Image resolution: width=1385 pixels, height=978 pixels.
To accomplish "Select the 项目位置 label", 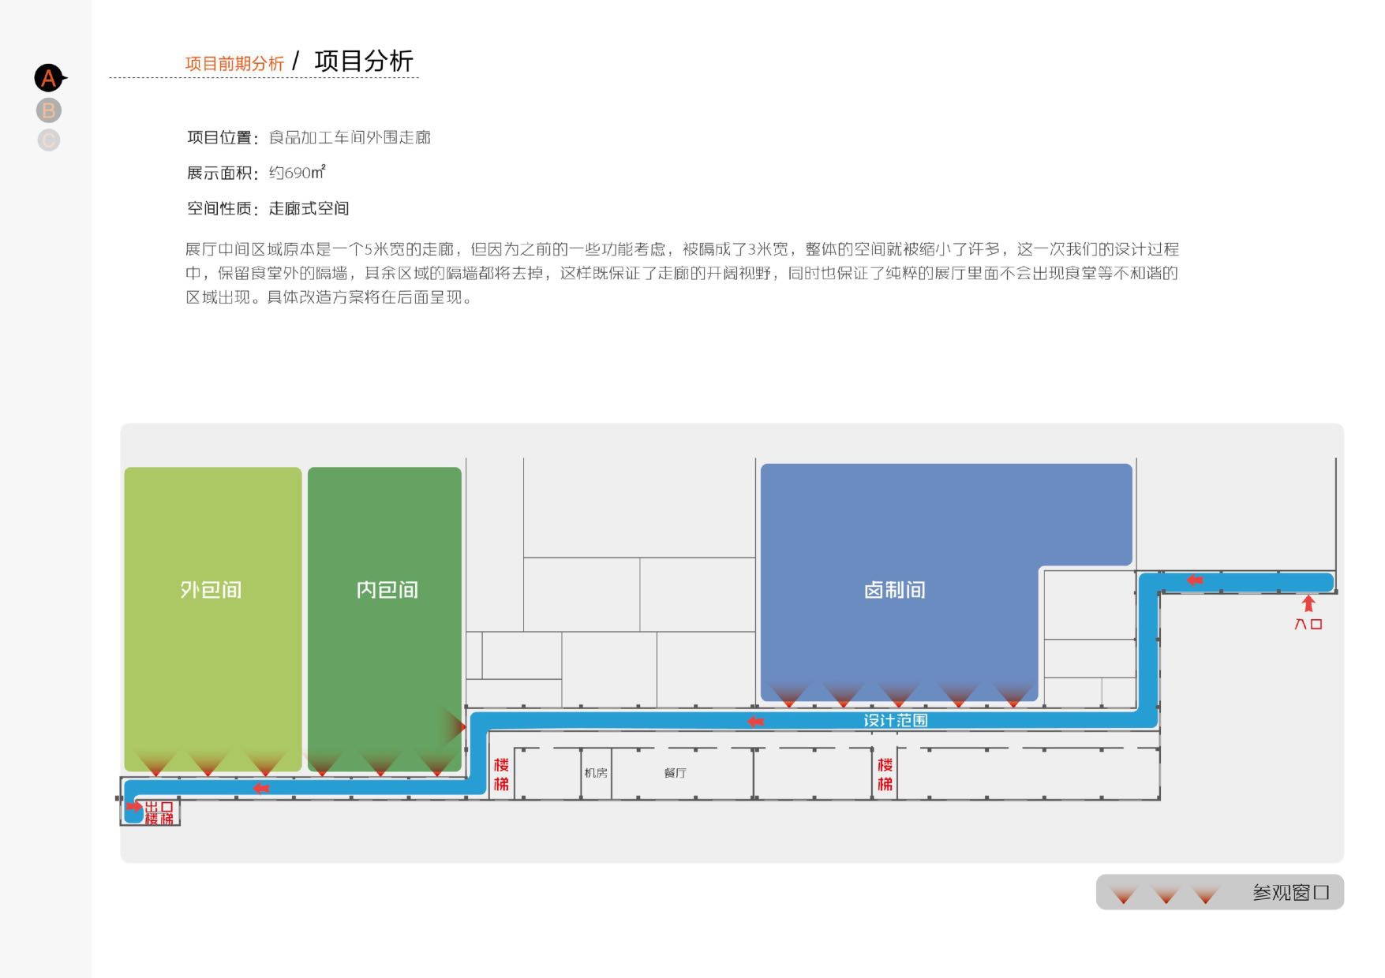I will (223, 137).
